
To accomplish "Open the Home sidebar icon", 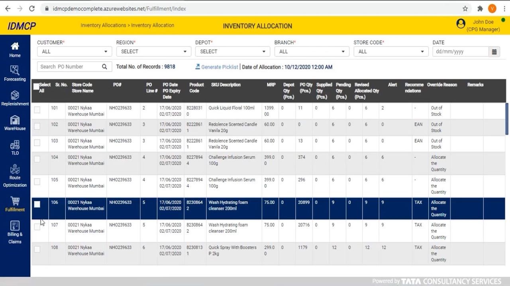I will click(x=15, y=46).
